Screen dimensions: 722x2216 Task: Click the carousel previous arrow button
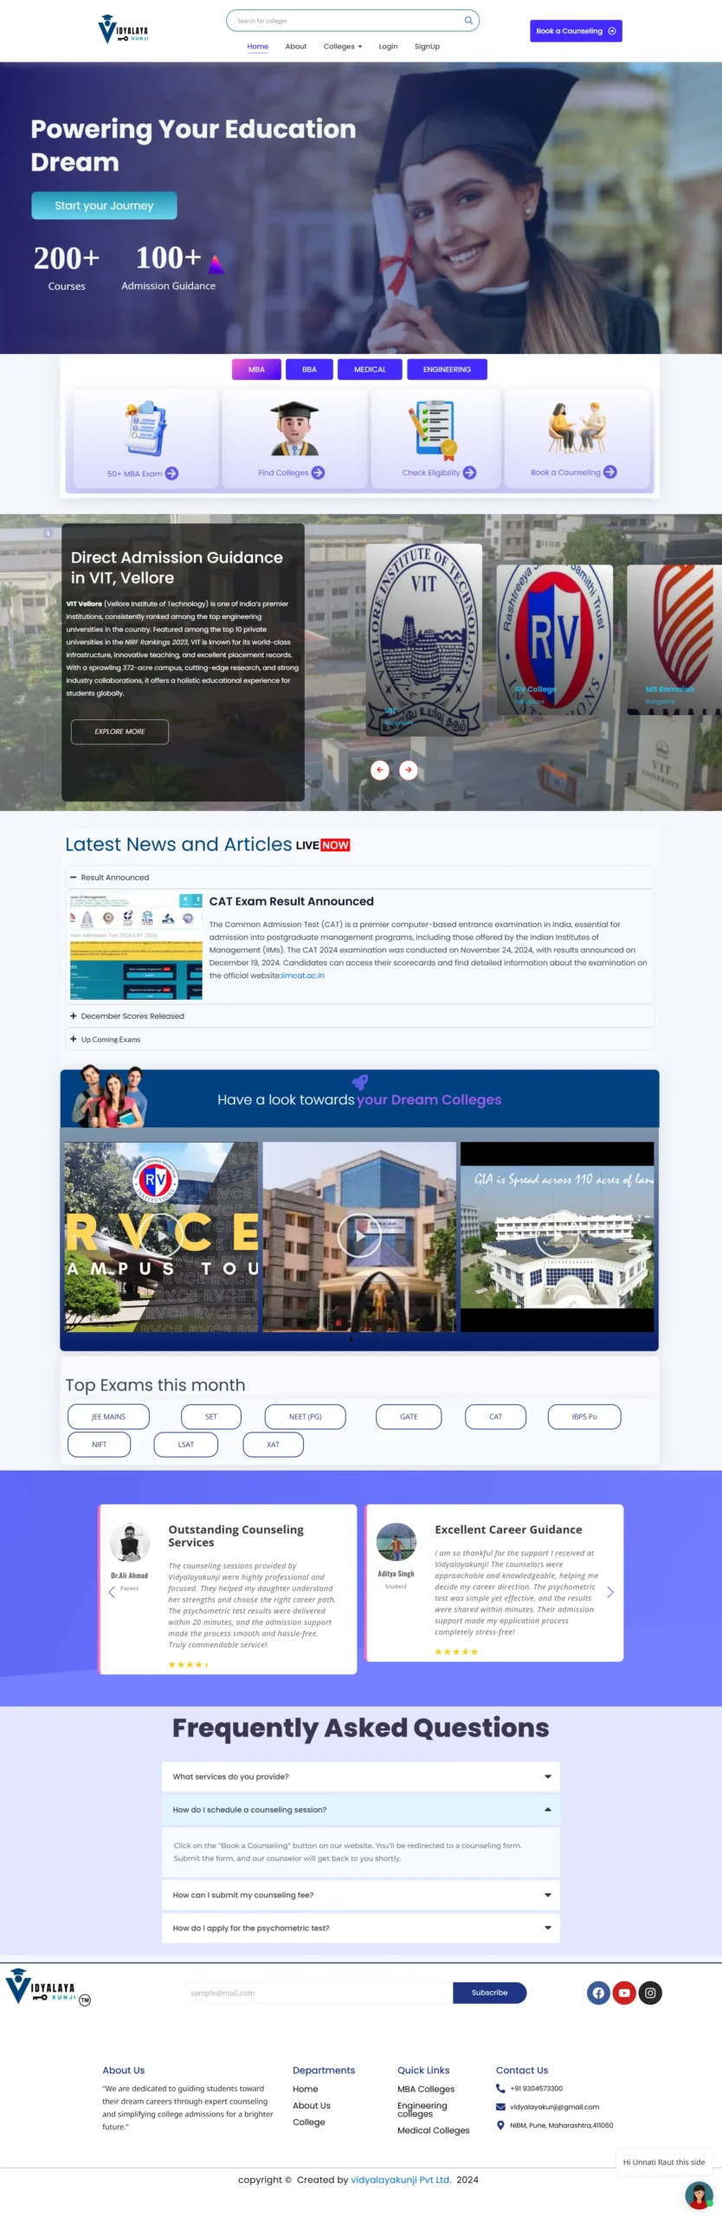(380, 770)
